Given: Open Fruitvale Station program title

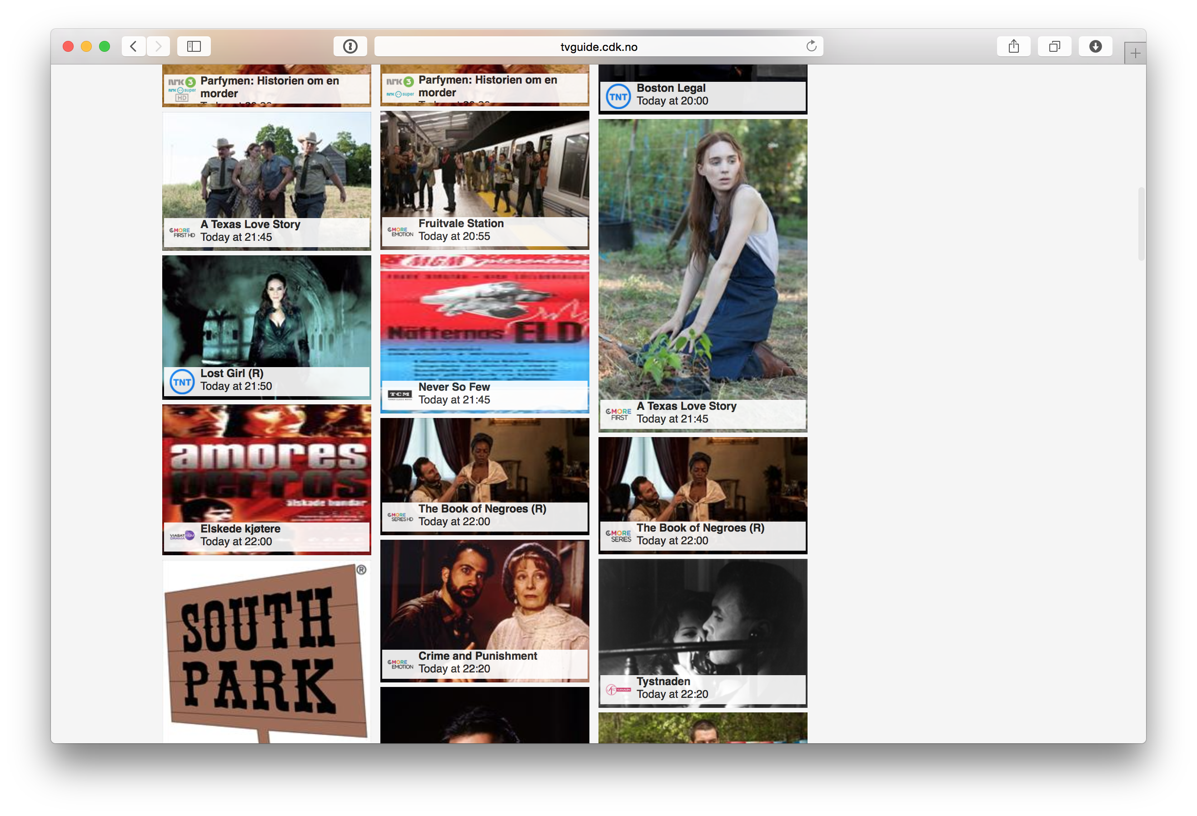Looking at the screenshot, I should (461, 224).
